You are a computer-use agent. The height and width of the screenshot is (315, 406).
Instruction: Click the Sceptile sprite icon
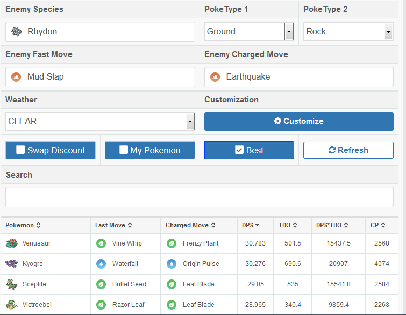click(11, 284)
